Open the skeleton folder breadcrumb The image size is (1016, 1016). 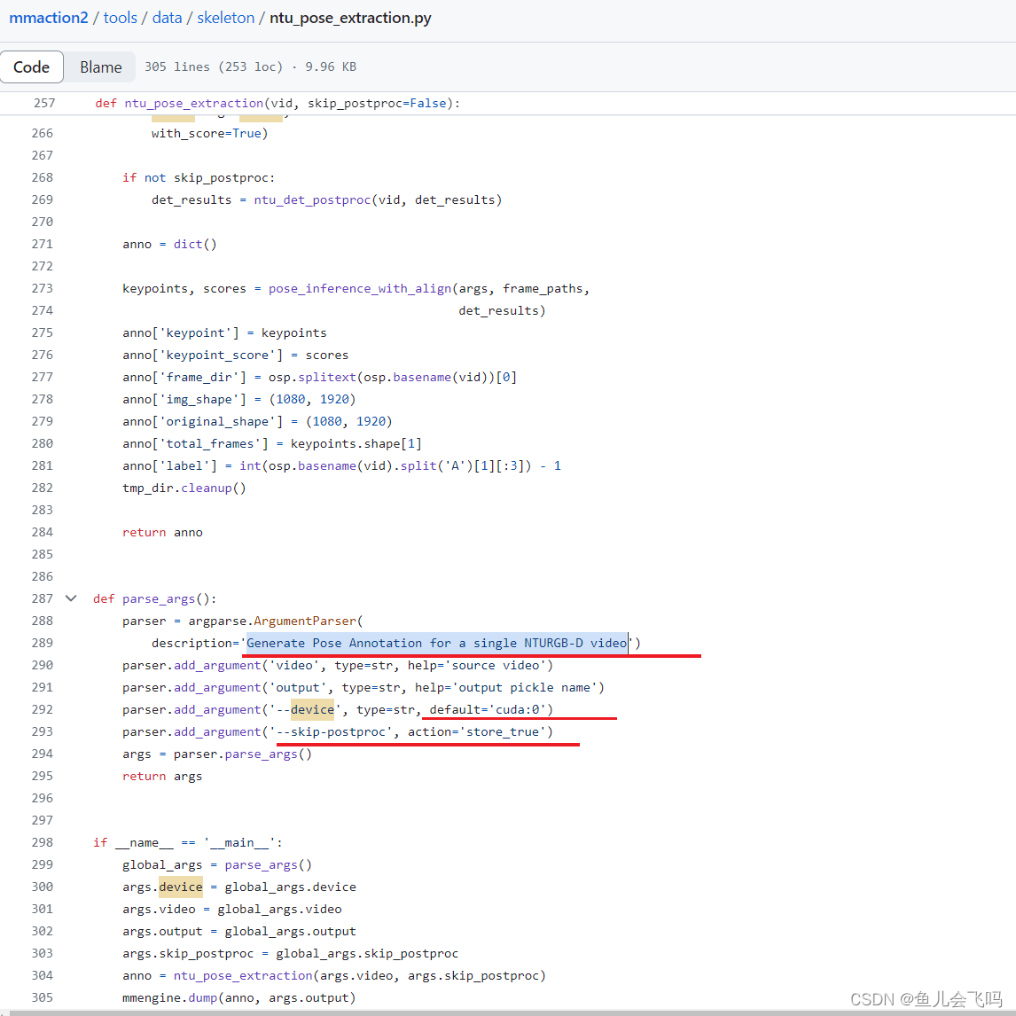click(x=225, y=18)
